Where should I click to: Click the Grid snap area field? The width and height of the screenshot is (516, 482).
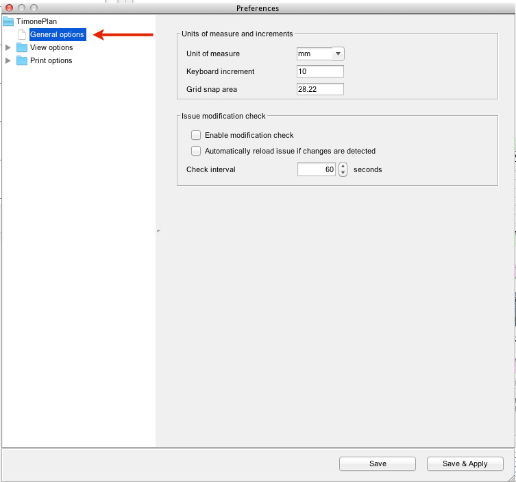(320, 89)
